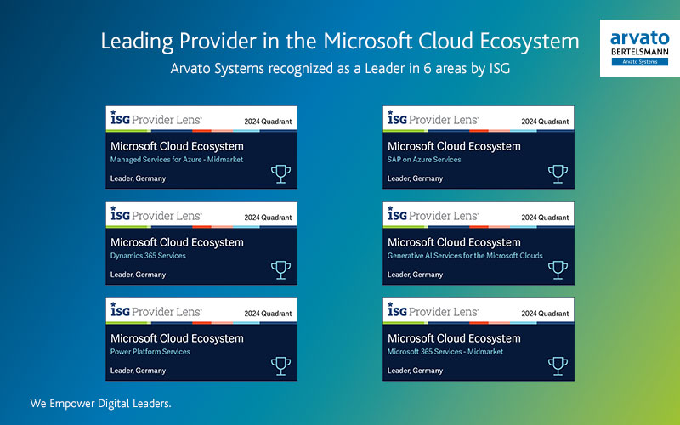
Task: Click trophy icon on Generative AI Services badge
Action: click(558, 269)
